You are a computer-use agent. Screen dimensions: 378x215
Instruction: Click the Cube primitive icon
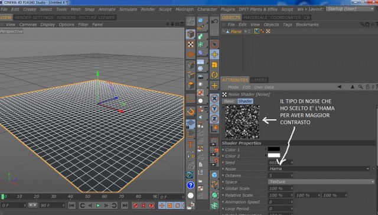[190, 34]
